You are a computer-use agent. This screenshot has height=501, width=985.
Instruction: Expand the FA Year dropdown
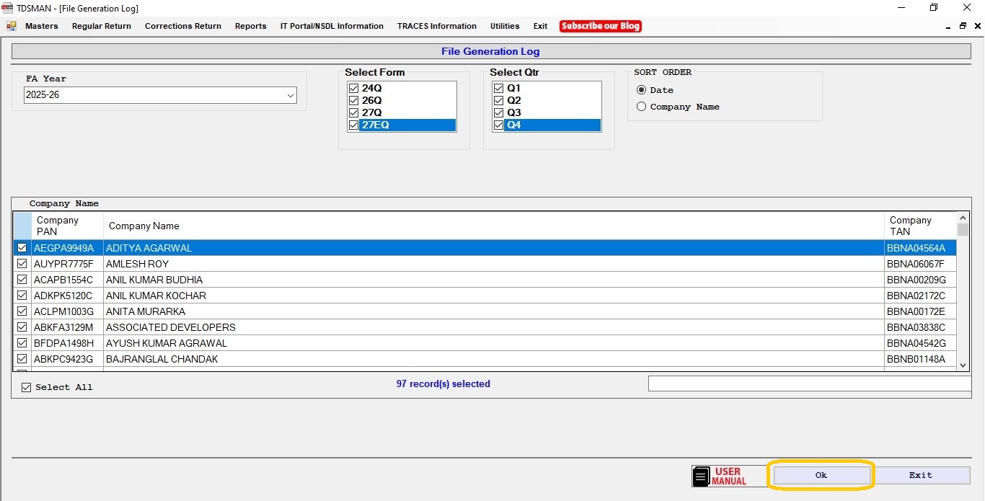290,95
